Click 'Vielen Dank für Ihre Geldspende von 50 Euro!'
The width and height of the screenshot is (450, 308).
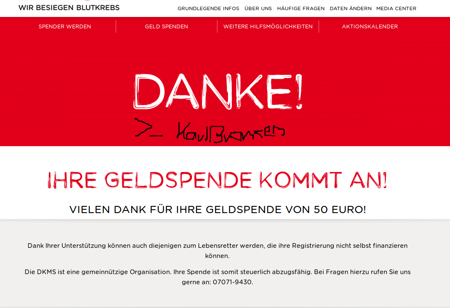click(217, 210)
